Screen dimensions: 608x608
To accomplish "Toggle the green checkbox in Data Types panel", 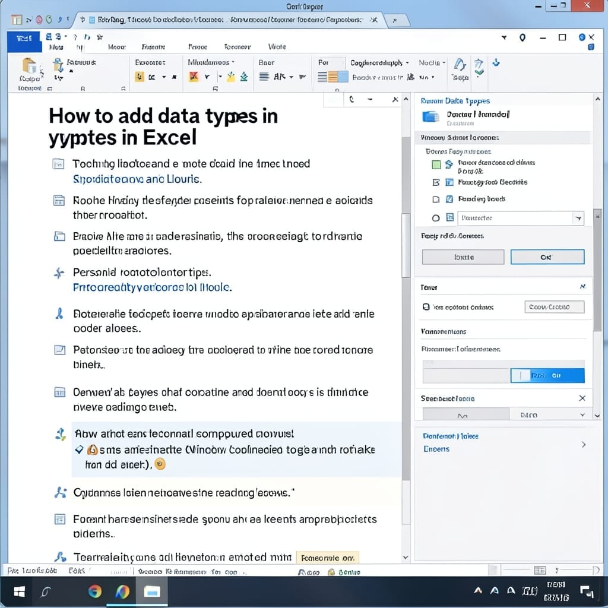I will click(x=436, y=165).
